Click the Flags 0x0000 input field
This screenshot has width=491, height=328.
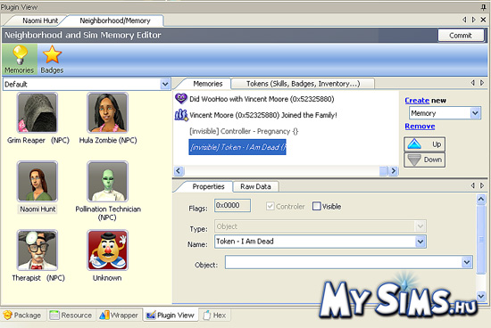[x=232, y=205]
